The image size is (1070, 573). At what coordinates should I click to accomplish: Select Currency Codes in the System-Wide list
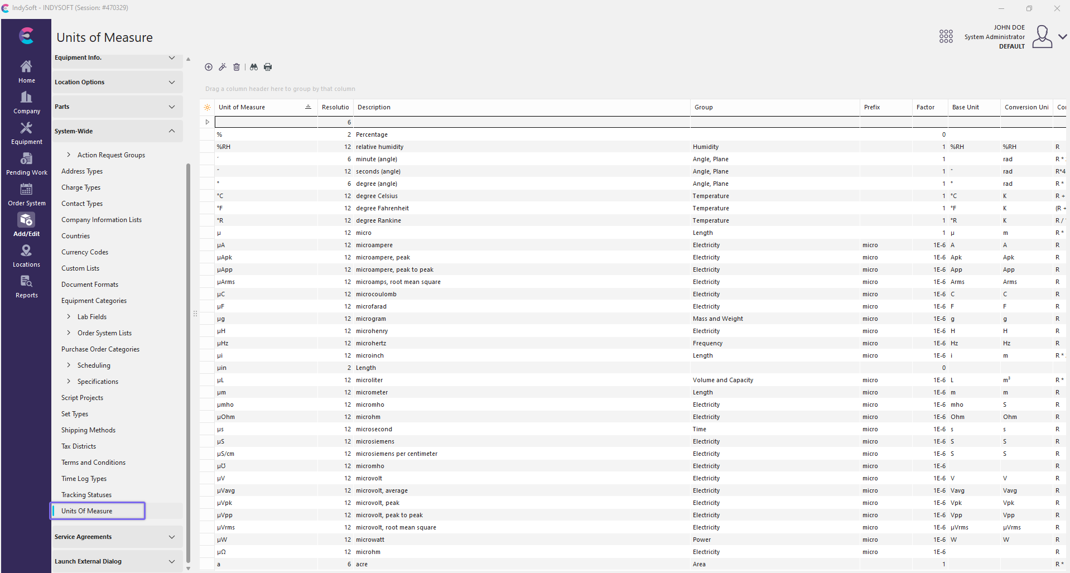tap(85, 252)
